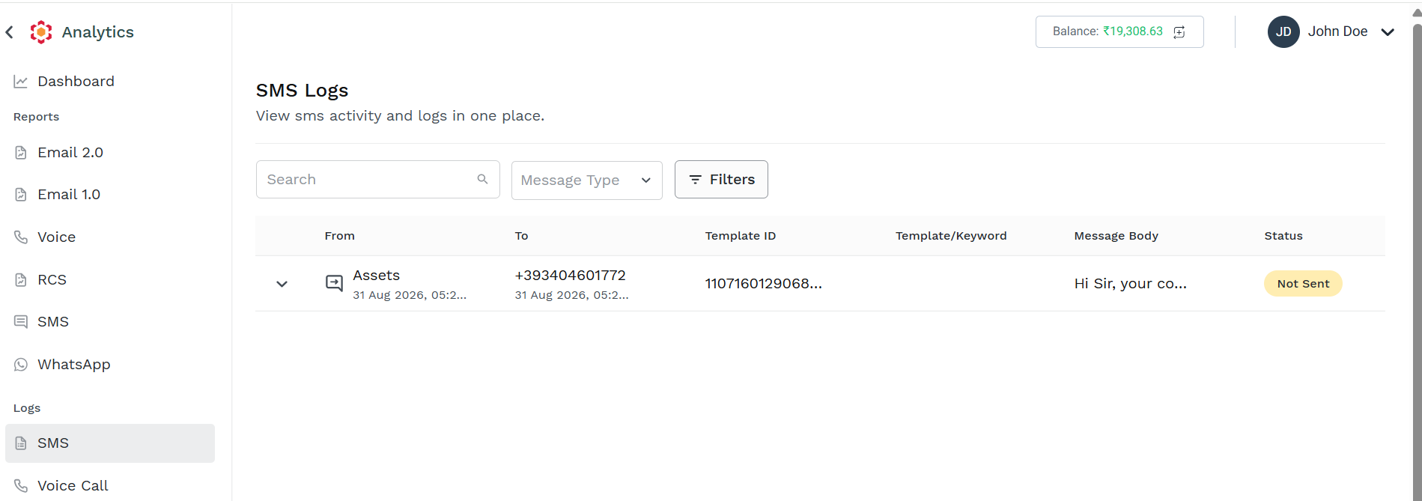Click the Balance amount box
The width and height of the screenshot is (1422, 501).
coord(1119,31)
